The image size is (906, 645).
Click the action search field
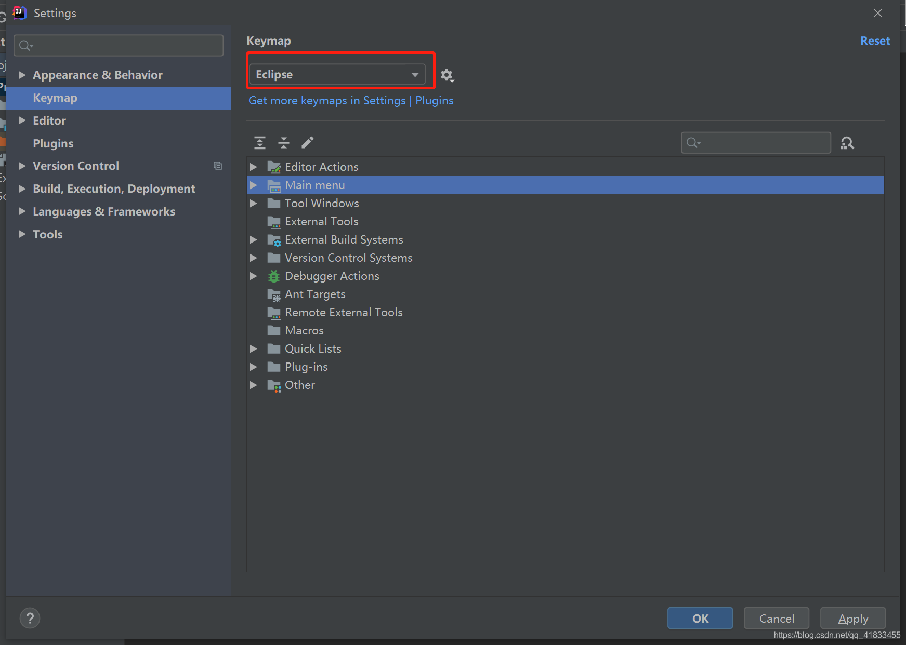756,142
